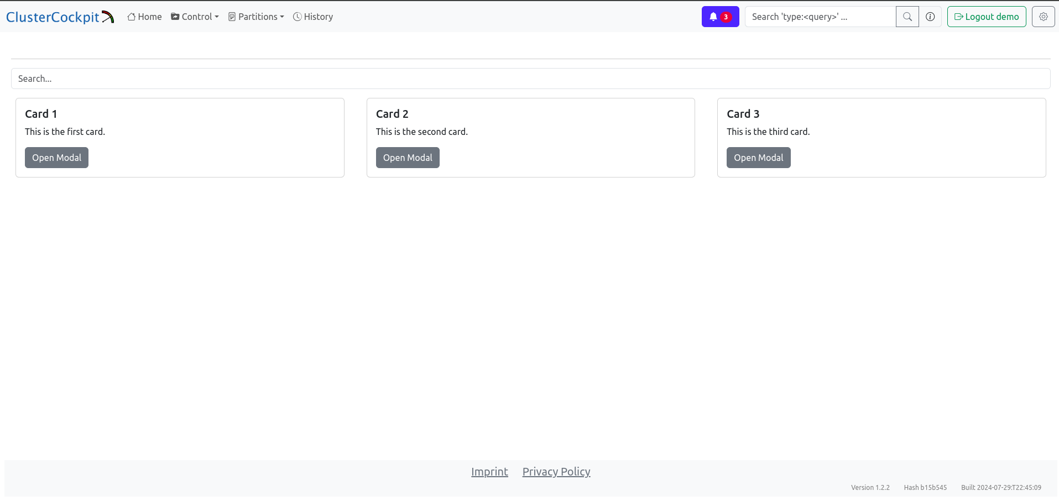Open the Privacy Policy link

click(x=556, y=472)
